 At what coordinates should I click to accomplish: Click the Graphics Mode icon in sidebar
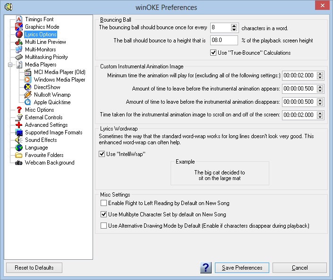pos(19,27)
